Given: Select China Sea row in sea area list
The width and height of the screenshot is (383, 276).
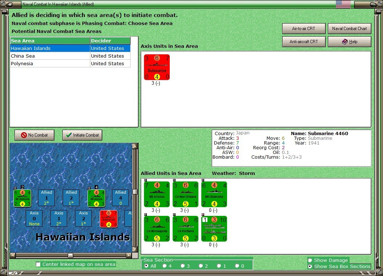Looking at the screenshot, I should pos(70,56).
